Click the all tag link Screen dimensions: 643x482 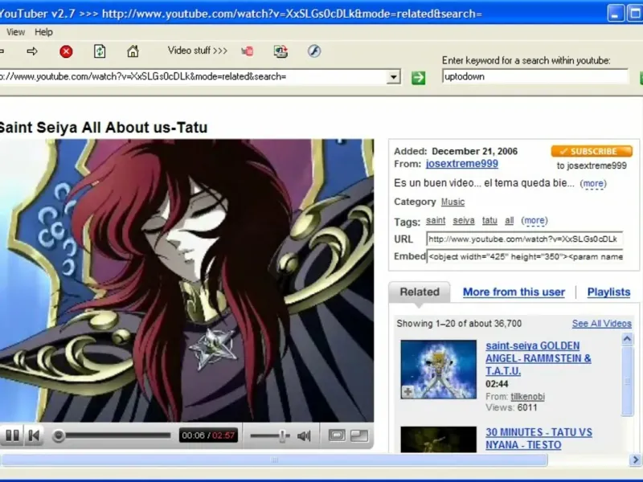[x=510, y=220]
